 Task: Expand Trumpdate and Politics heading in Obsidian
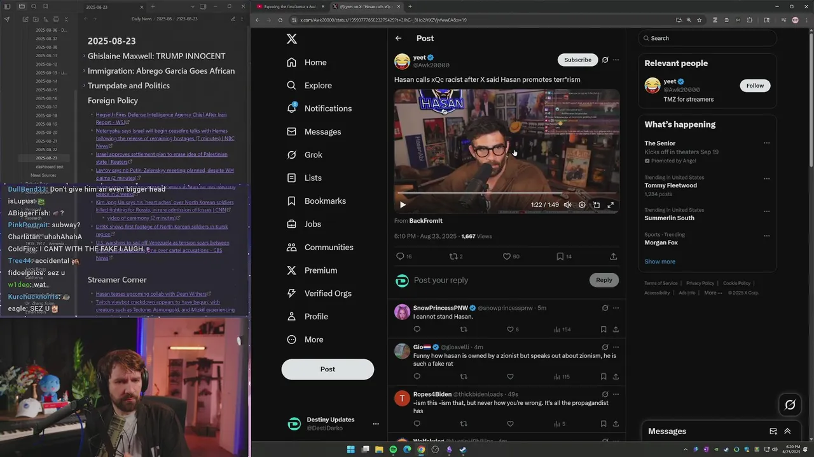click(84, 86)
